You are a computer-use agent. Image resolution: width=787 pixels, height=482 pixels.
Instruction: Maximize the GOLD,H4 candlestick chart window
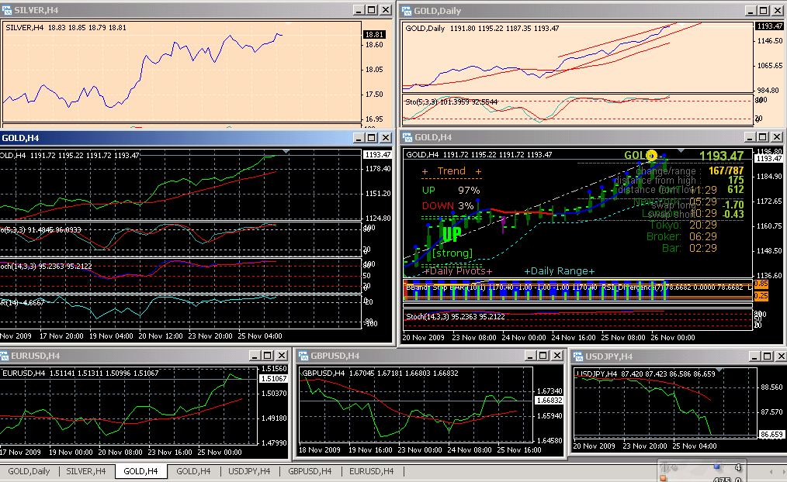(763, 137)
